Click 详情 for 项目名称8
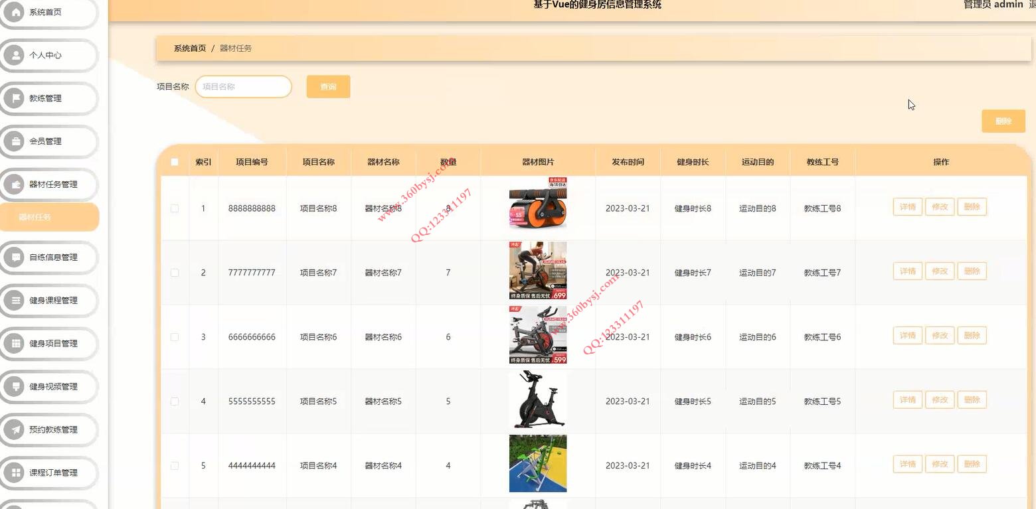Image resolution: width=1036 pixels, height=509 pixels. coord(907,207)
